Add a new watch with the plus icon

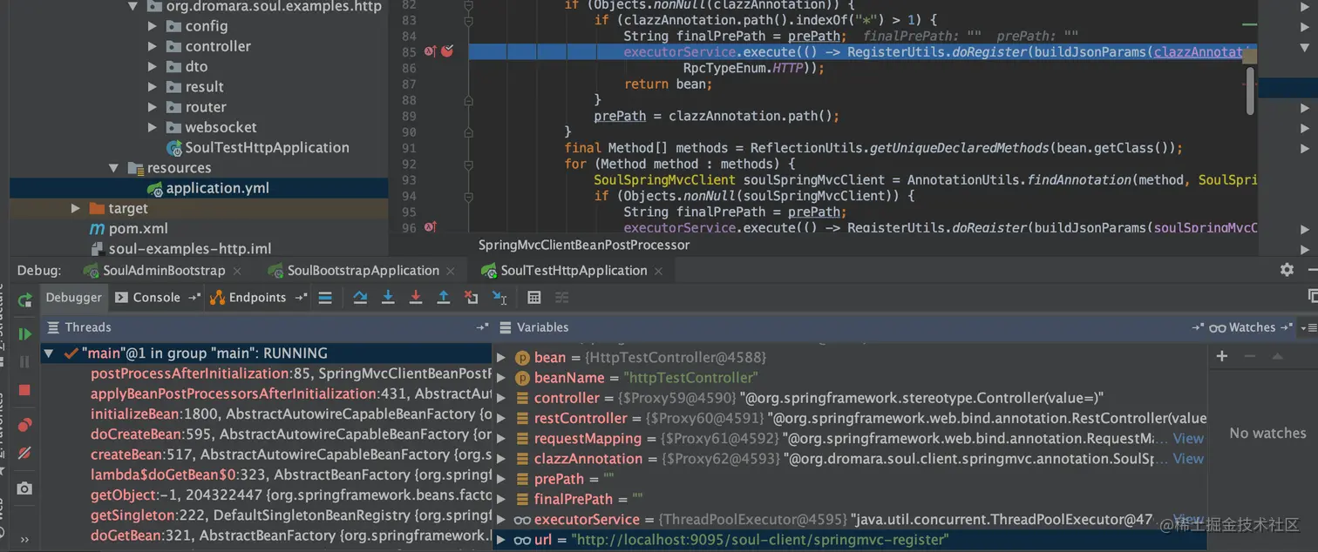click(1222, 356)
